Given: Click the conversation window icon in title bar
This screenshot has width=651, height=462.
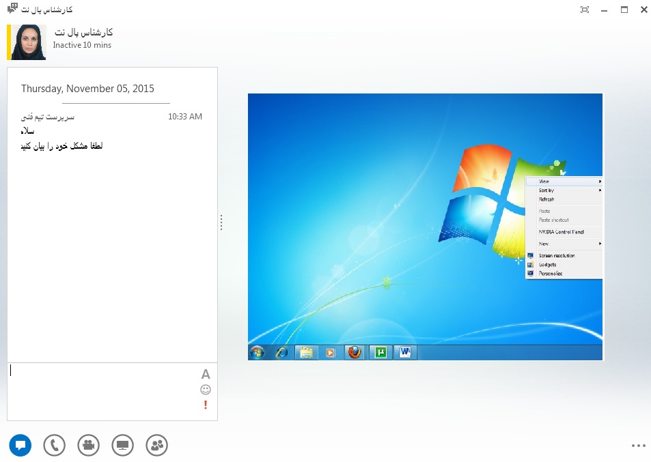Looking at the screenshot, I should (12, 8).
